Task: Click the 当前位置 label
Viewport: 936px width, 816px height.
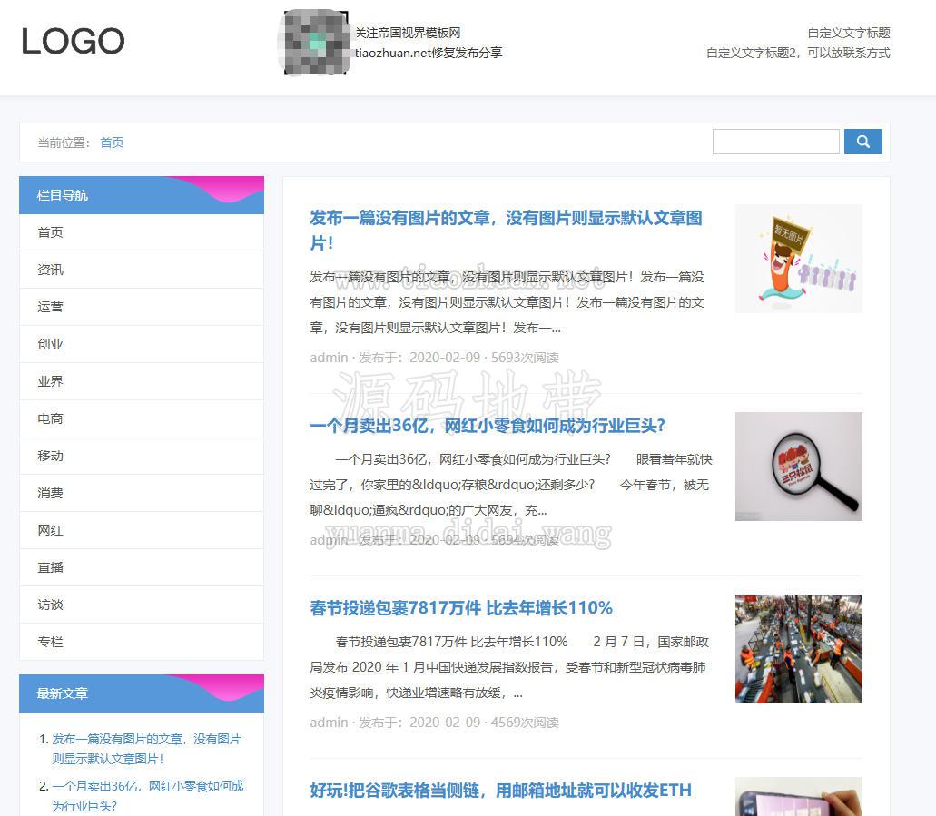Action: [64, 143]
